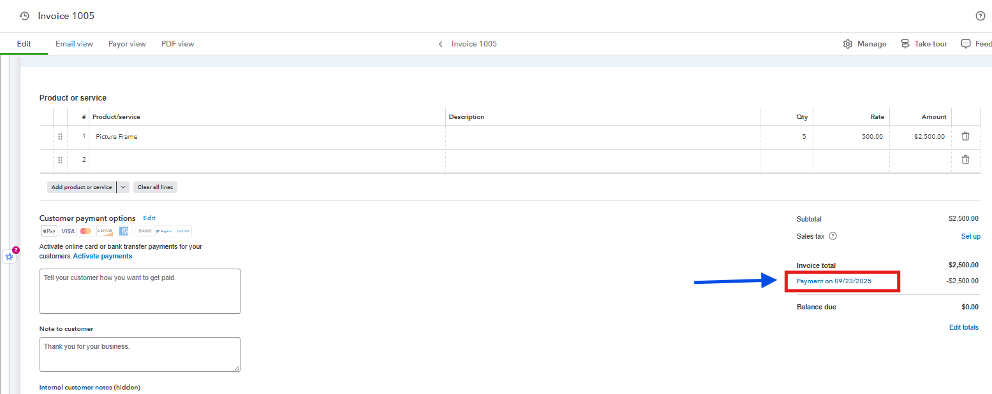Click the Edit totals link
Viewport: 992px width, 394px height.
(963, 327)
